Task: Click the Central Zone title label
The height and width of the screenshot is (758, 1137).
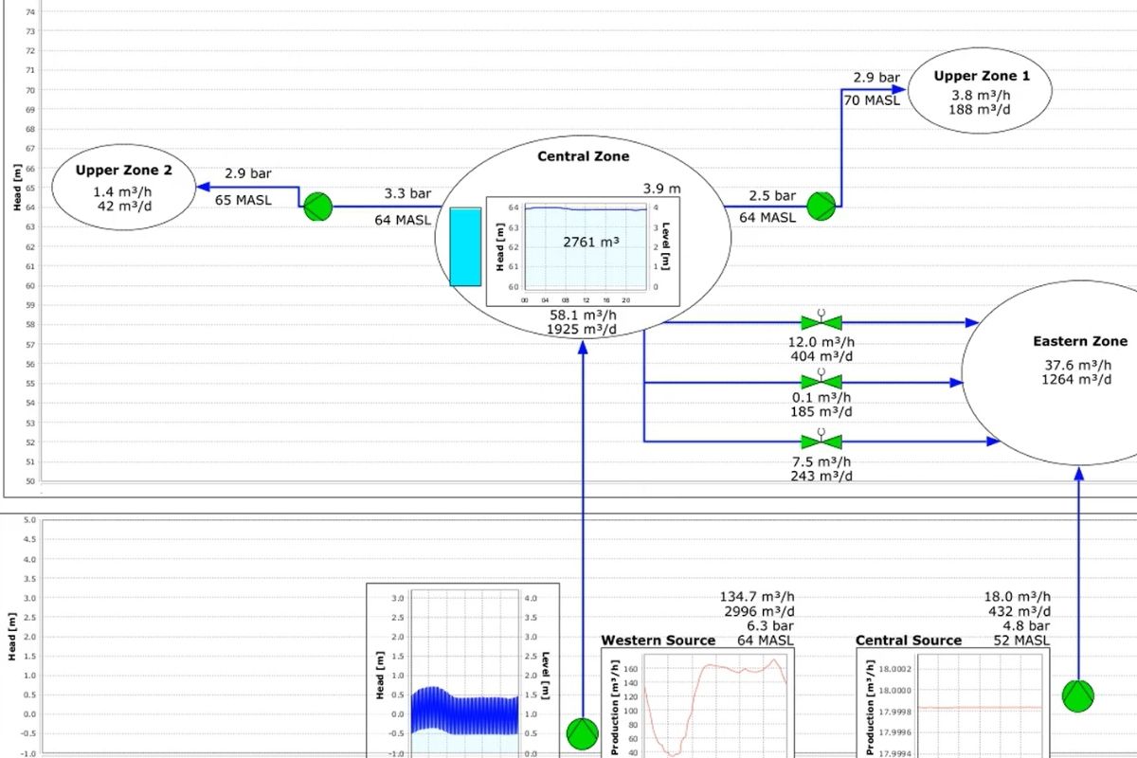Action: tap(583, 156)
